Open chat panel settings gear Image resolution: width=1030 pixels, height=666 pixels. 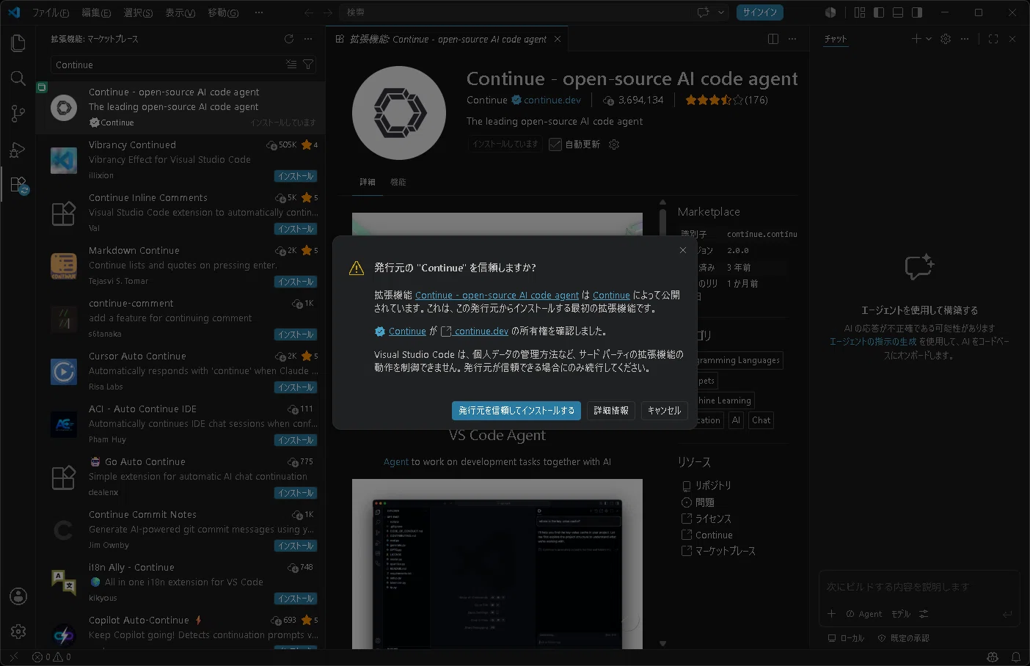pyautogui.click(x=946, y=39)
